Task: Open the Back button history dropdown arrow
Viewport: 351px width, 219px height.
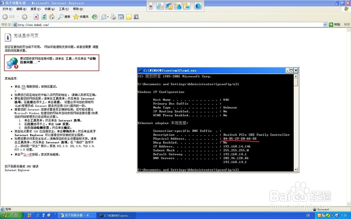Action: pyautogui.click(x=18, y=17)
